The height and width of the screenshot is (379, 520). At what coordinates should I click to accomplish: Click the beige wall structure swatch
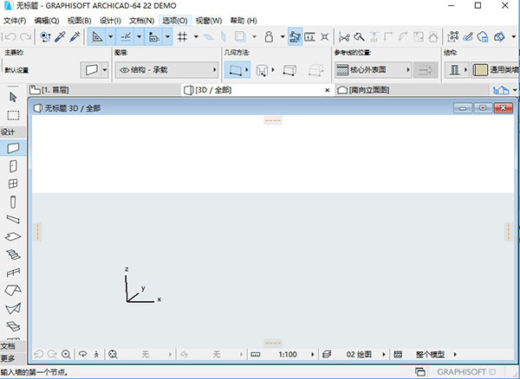pos(479,69)
